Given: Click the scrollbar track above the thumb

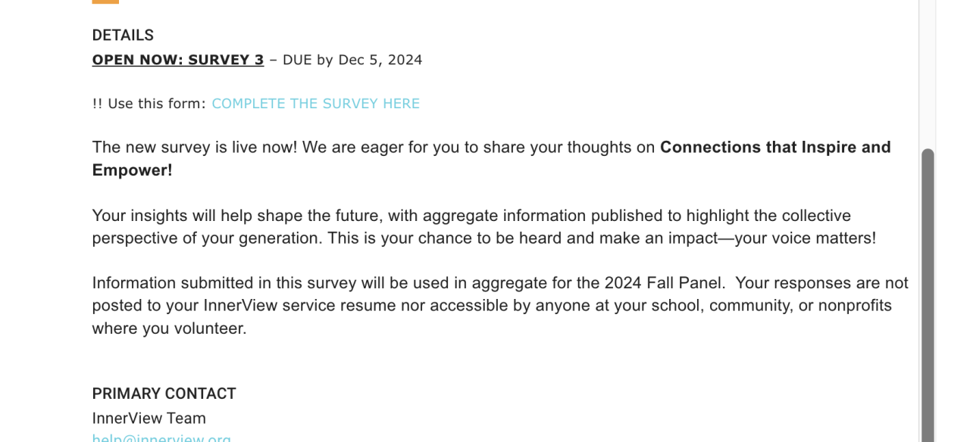Looking at the screenshot, I should [928, 76].
